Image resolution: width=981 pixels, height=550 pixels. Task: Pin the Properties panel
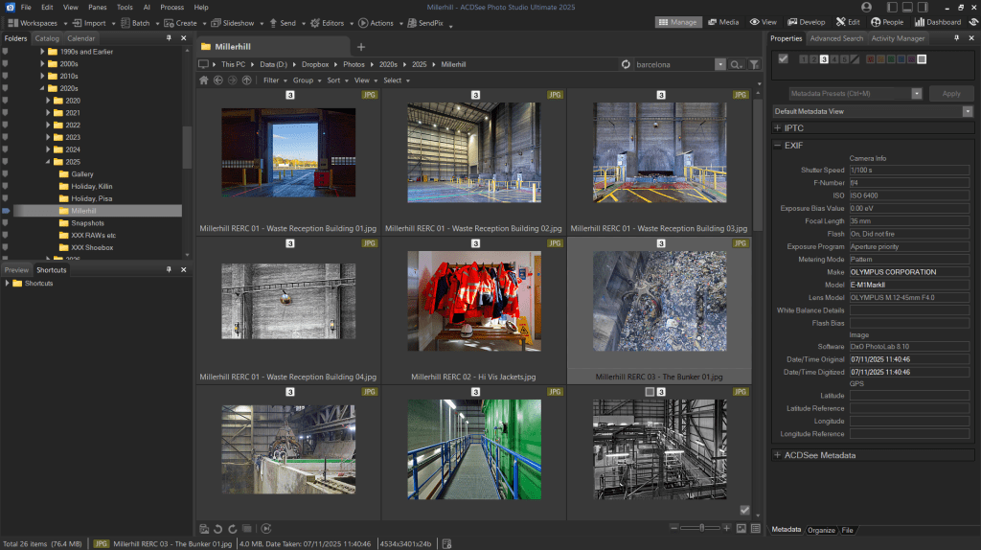click(x=957, y=38)
